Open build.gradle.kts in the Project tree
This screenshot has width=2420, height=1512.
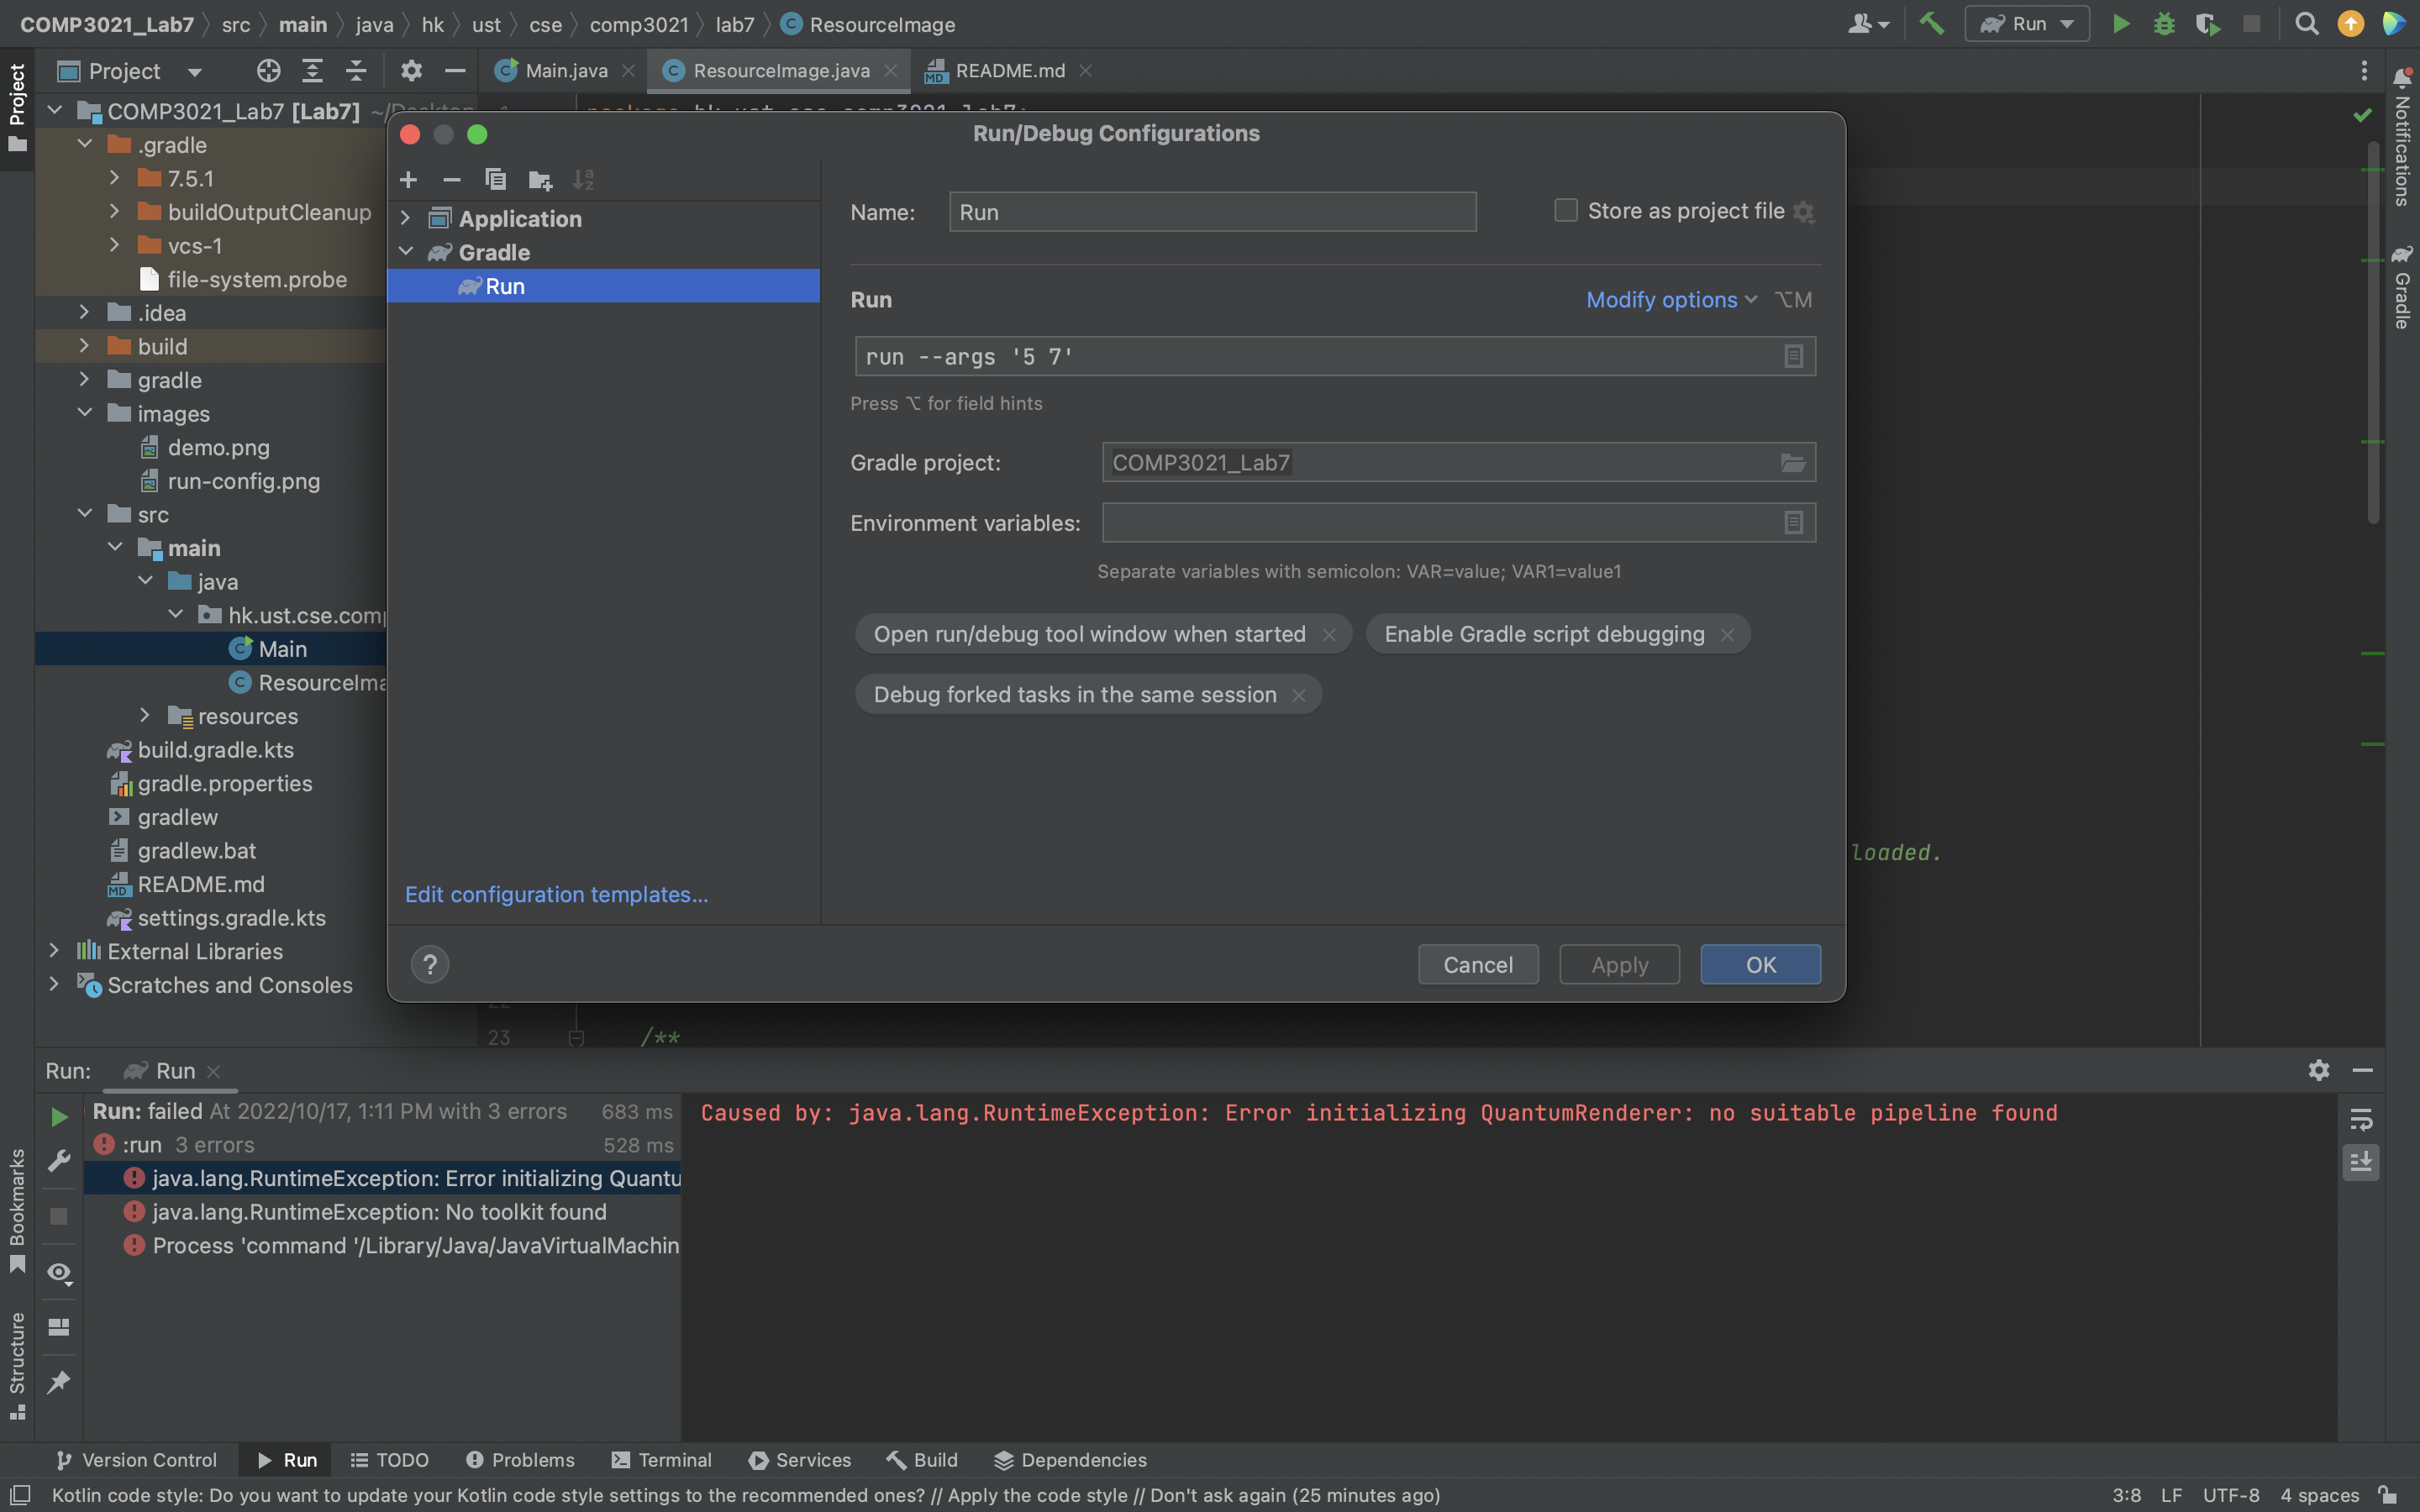[x=215, y=750]
